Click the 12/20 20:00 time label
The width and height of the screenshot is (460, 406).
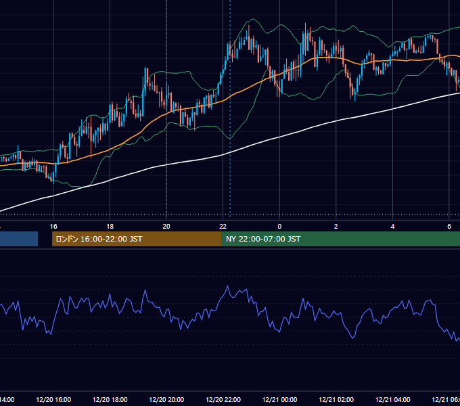point(166,399)
